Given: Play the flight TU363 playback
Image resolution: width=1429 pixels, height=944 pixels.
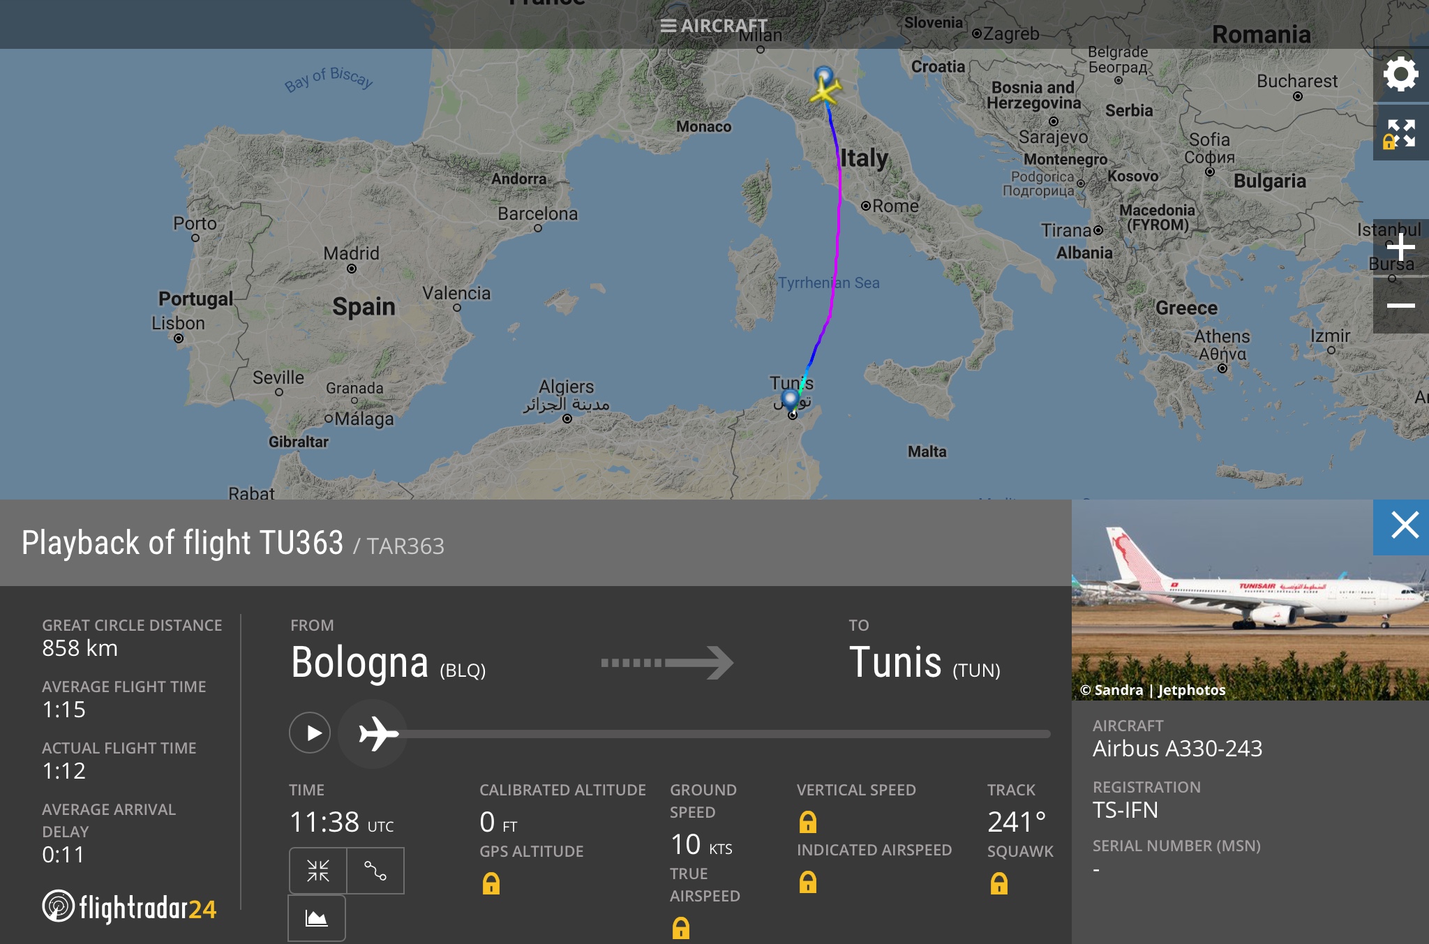Looking at the screenshot, I should (310, 733).
